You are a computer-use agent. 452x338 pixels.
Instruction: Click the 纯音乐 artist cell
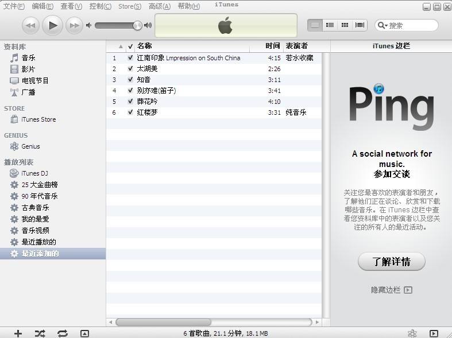pyautogui.click(x=296, y=112)
